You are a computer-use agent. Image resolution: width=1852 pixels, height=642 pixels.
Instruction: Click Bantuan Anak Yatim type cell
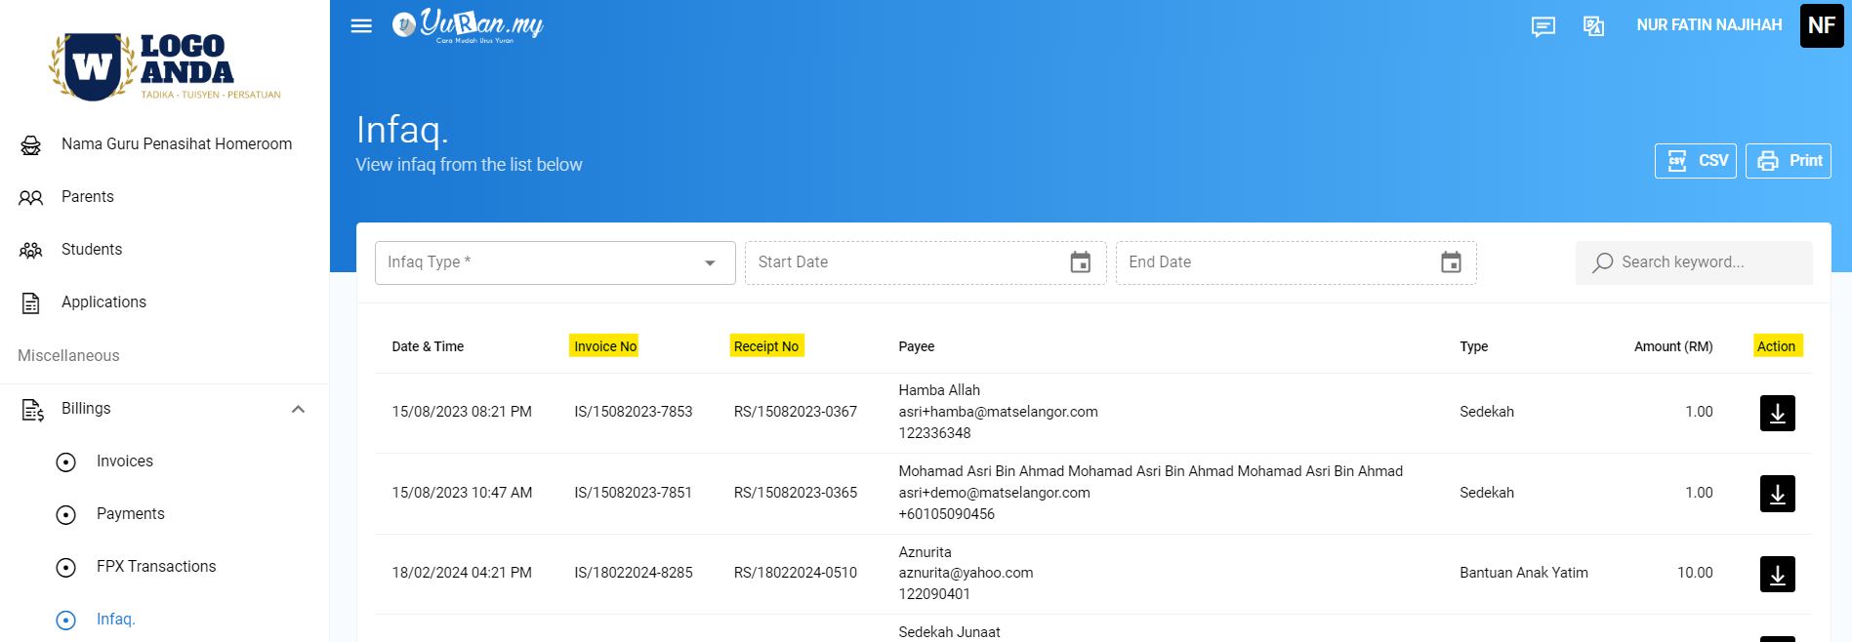1524,573
